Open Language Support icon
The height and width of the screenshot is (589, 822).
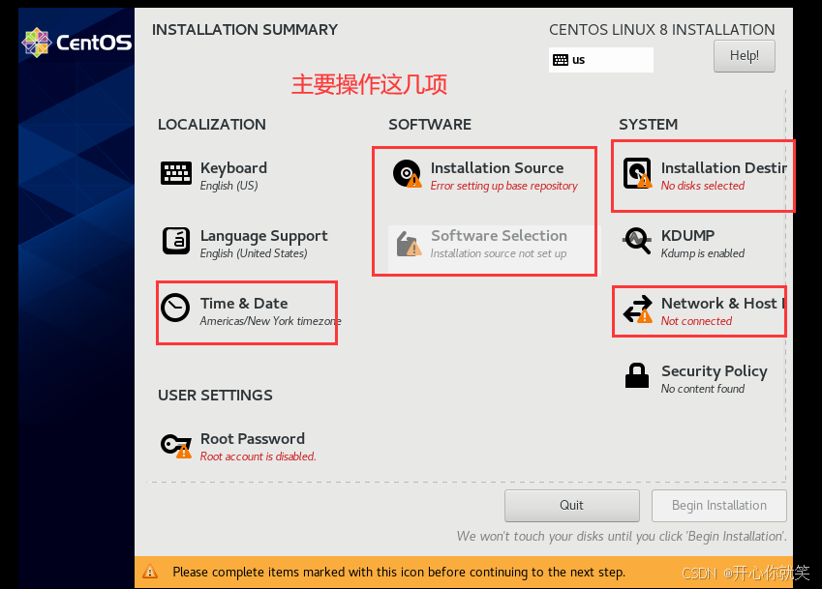tap(176, 240)
